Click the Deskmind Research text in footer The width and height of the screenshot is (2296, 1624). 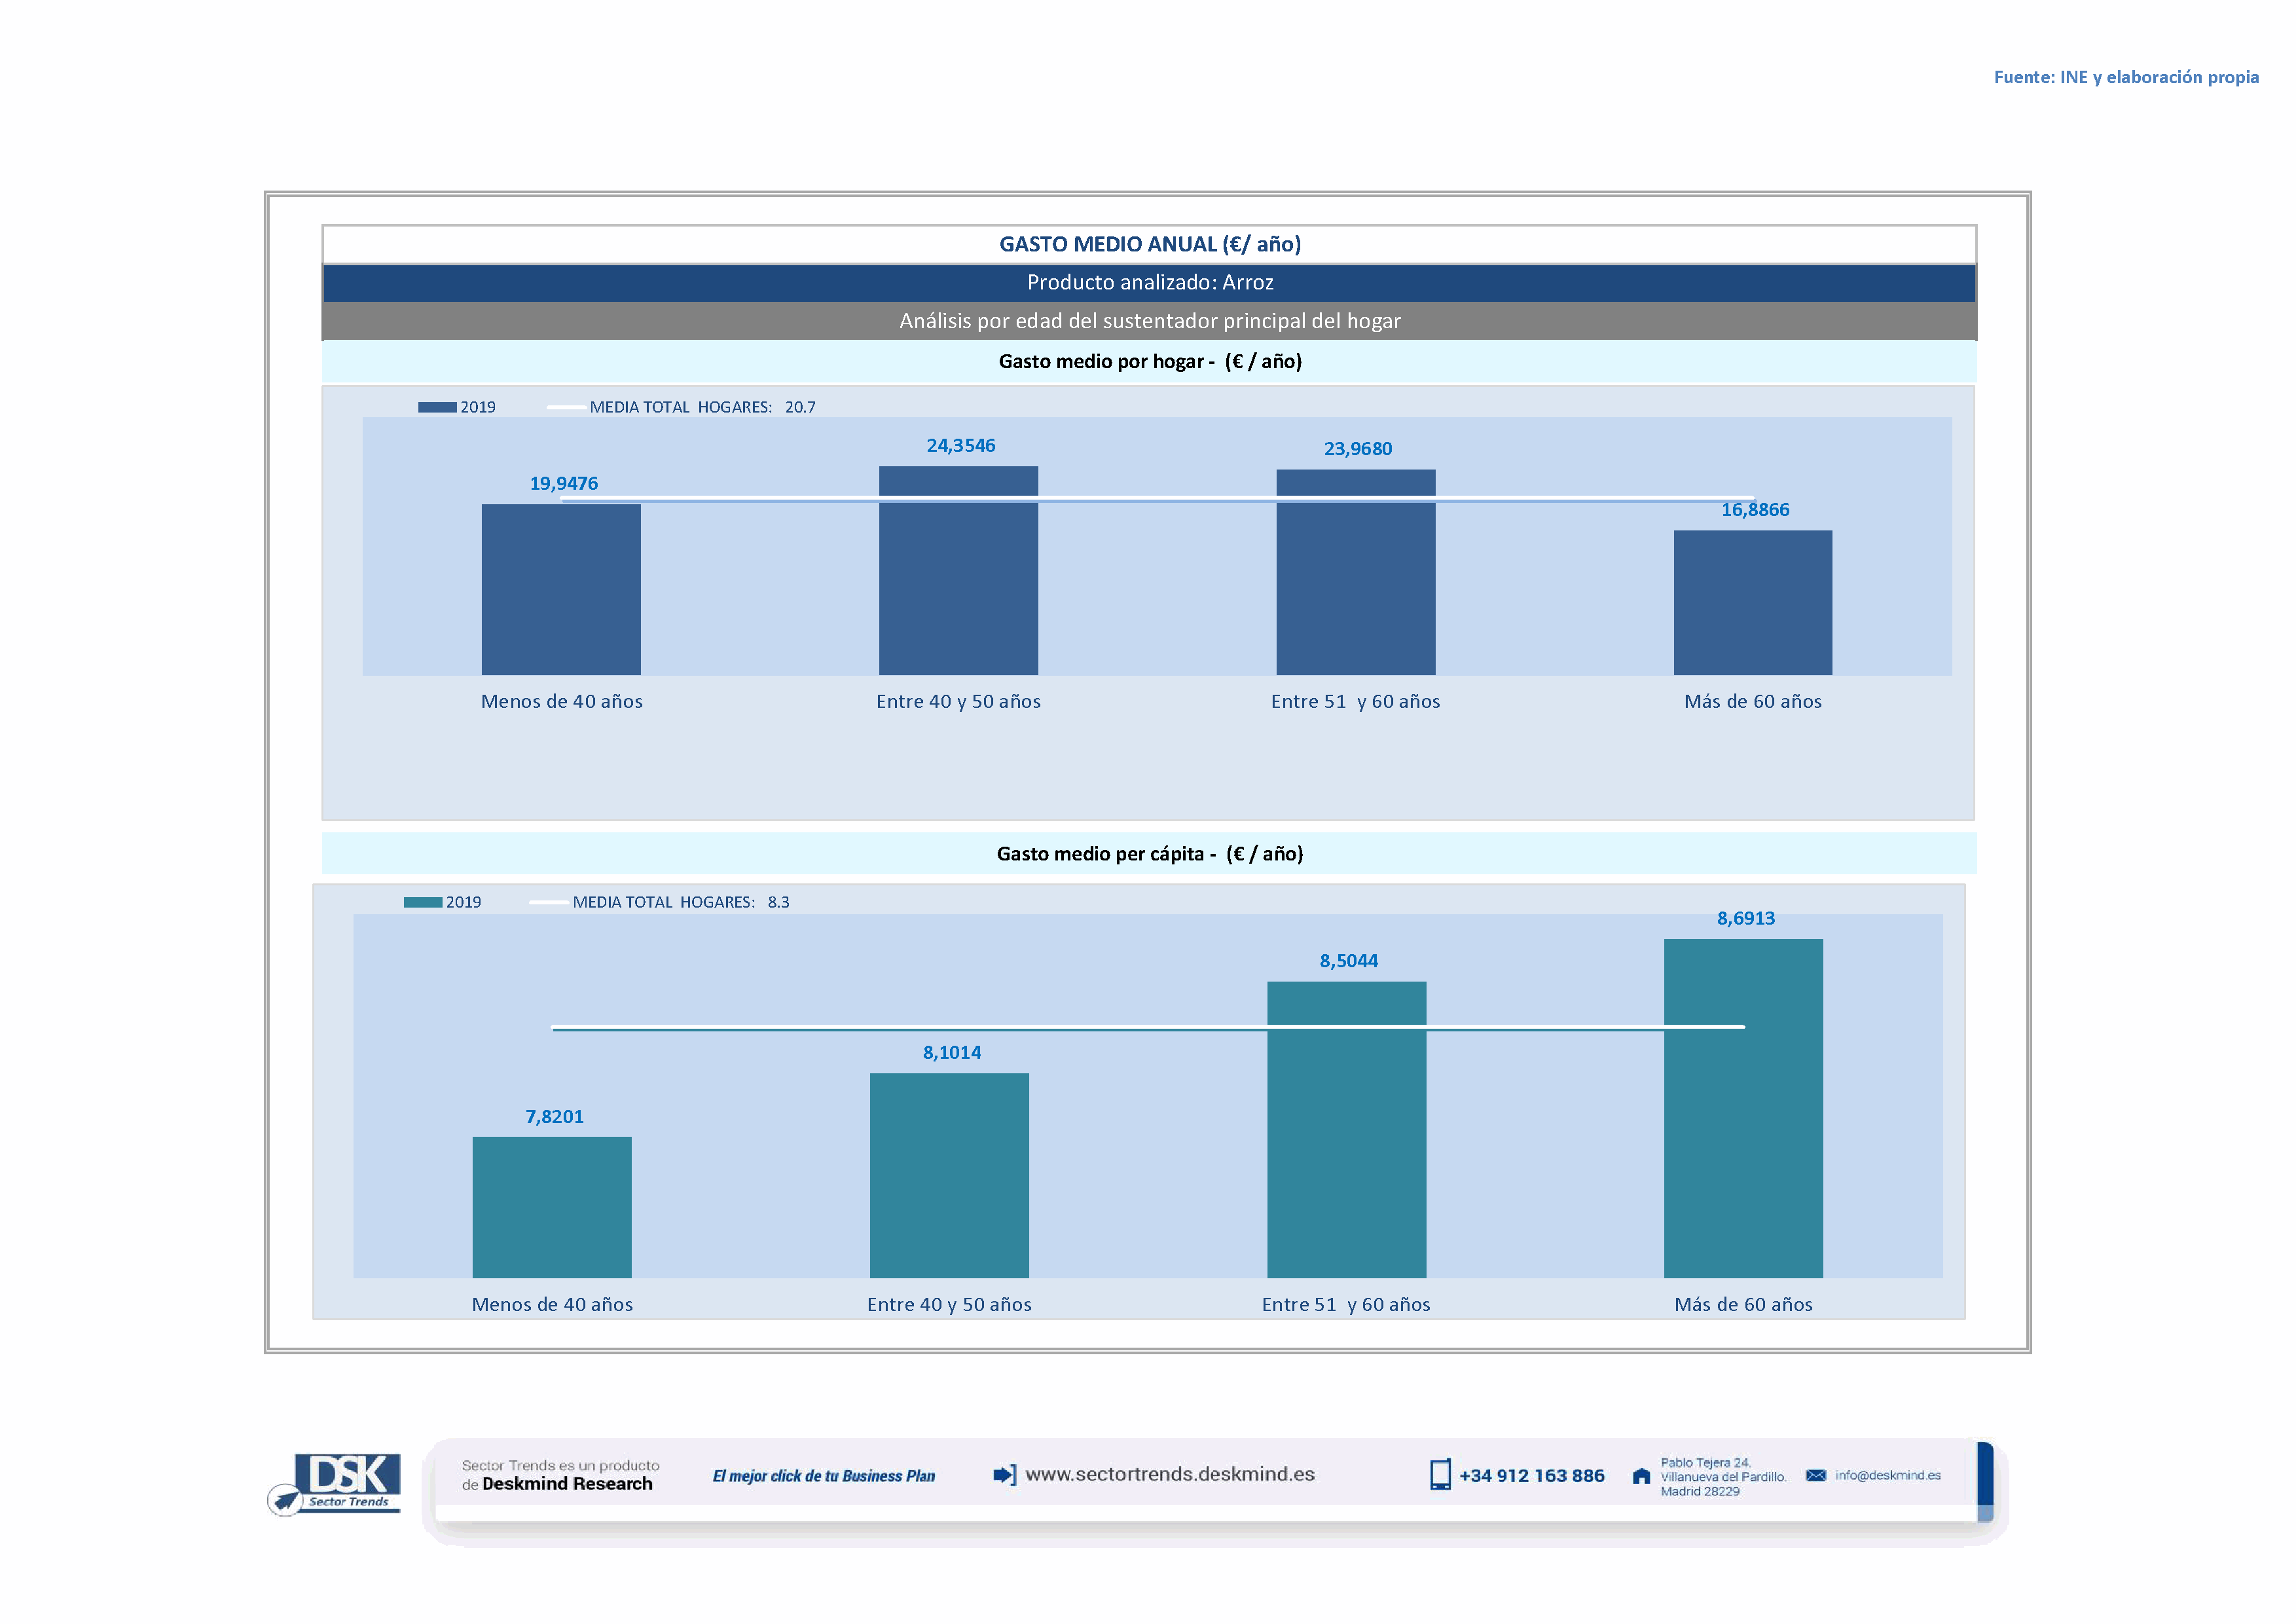tap(567, 1484)
